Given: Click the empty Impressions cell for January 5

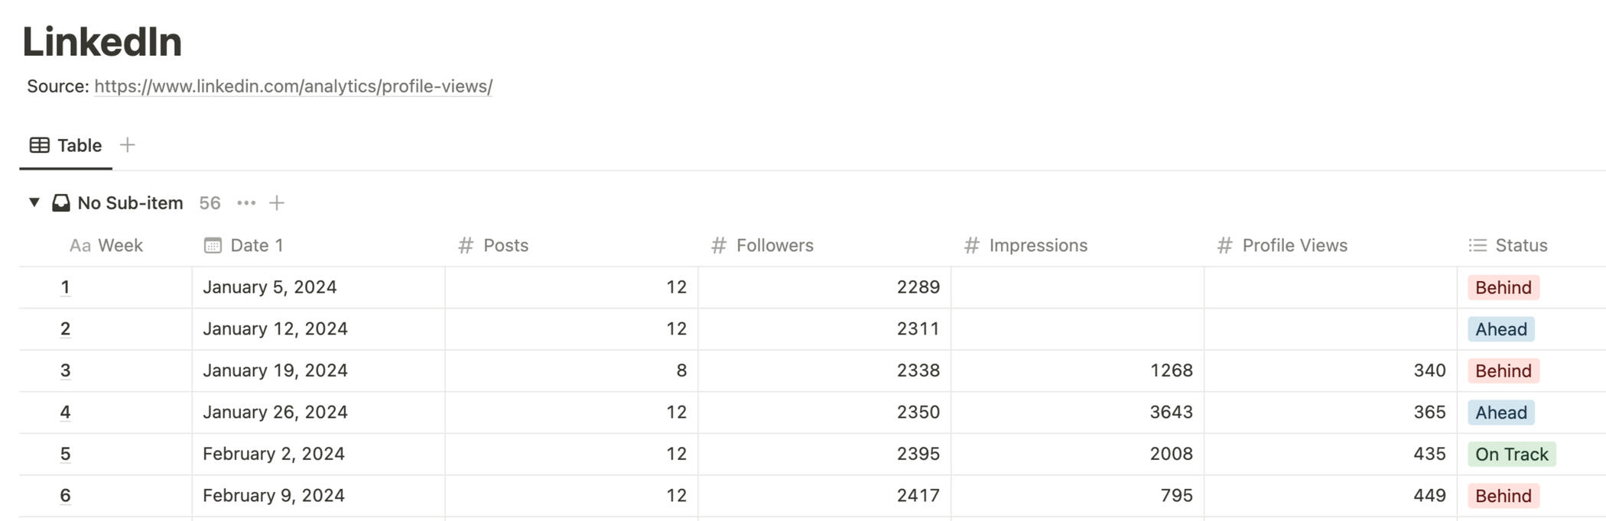Looking at the screenshot, I should 1077,287.
